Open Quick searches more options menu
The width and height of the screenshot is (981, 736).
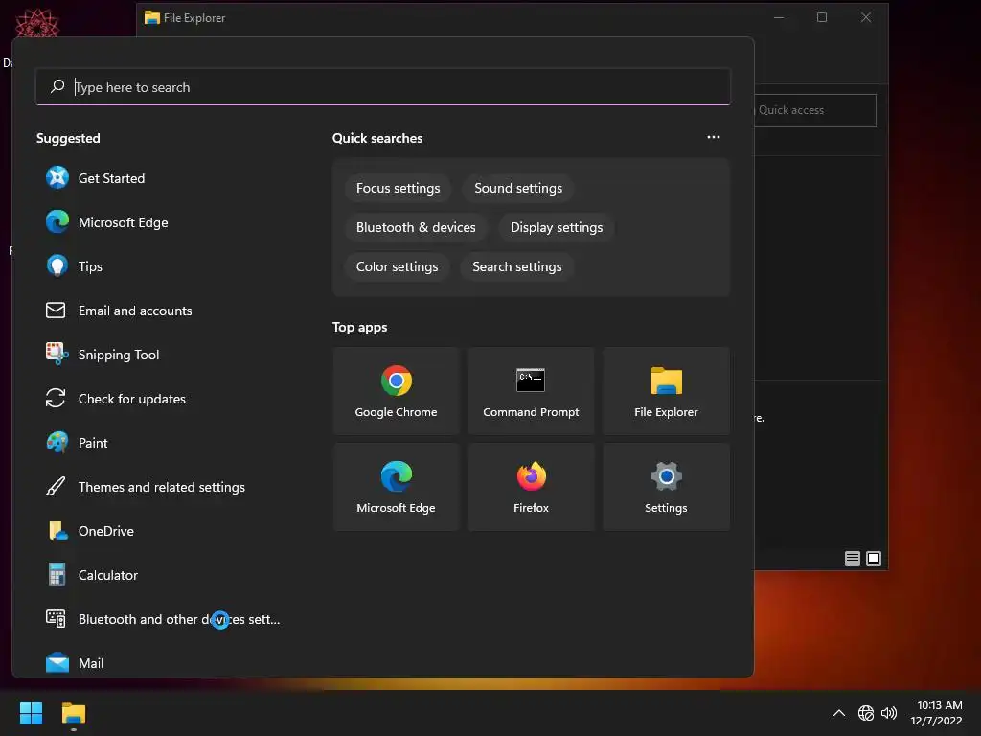714,137
